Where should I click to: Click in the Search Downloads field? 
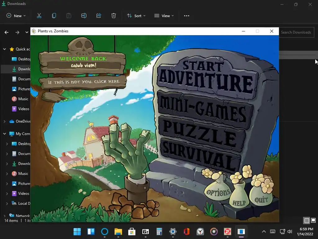tap(296, 32)
